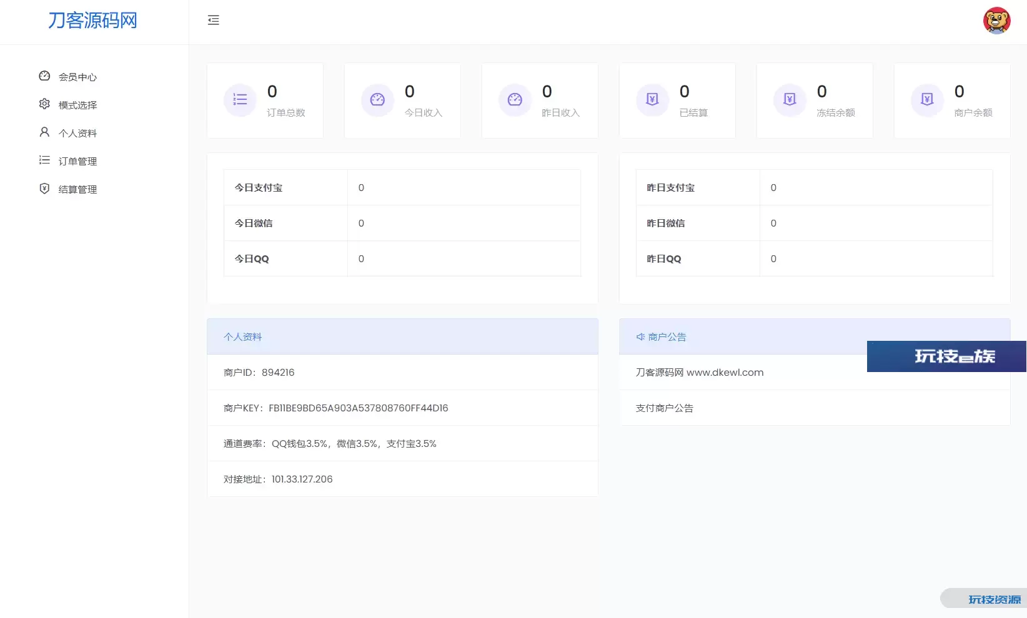Screen dimensions: 1027x618
Task: Open 订单管理 in the sidebar
Action: pyautogui.click(x=77, y=161)
